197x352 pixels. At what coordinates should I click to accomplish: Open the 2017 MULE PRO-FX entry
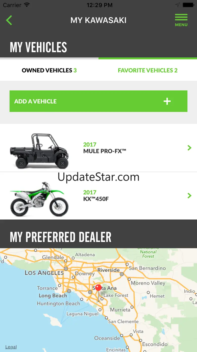coord(98,148)
